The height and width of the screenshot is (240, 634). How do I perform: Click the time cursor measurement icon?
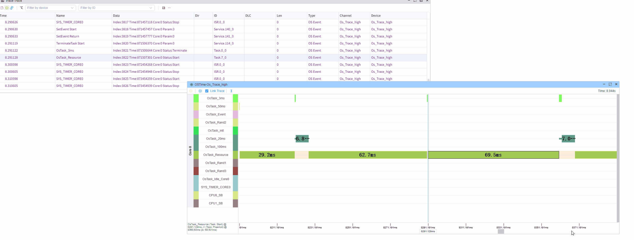pyautogui.click(x=231, y=91)
